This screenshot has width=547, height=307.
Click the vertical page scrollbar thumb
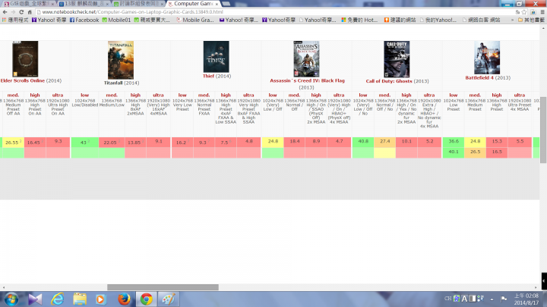tap(543, 130)
